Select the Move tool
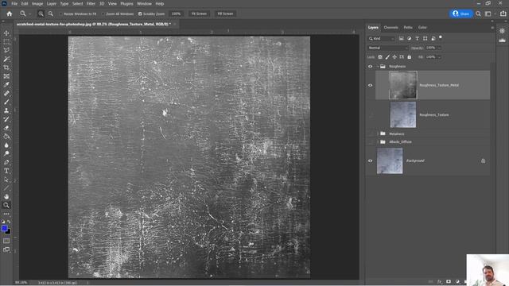 tap(6, 33)
